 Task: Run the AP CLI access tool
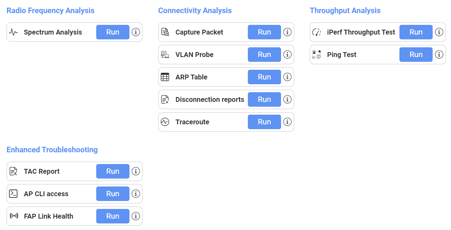click(x=112, y=193)
